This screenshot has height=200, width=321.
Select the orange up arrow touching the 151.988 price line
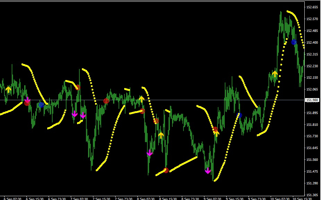pos(142,99)
